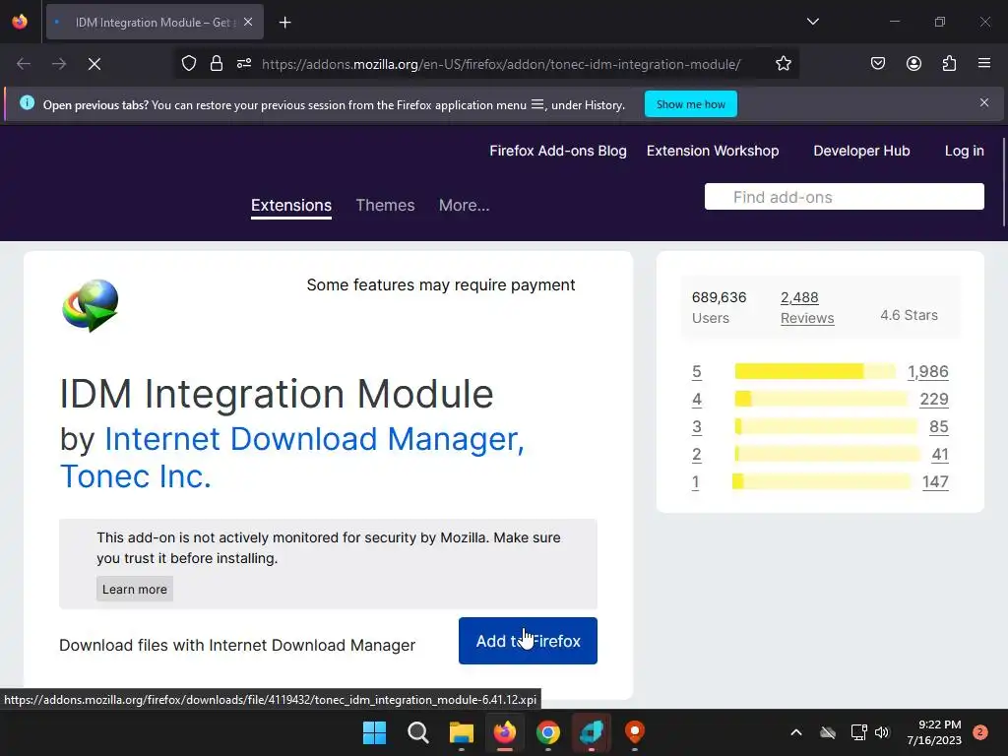Viewport: 1008px width, 756px height.
Task: Click Log in link
Action: pyautogui.click(x=965, y=151)
